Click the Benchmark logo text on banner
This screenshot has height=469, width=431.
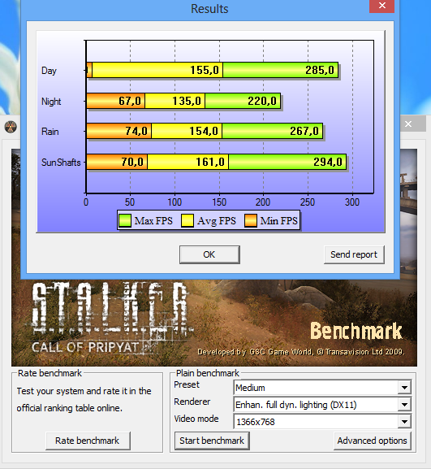point(356,331)
